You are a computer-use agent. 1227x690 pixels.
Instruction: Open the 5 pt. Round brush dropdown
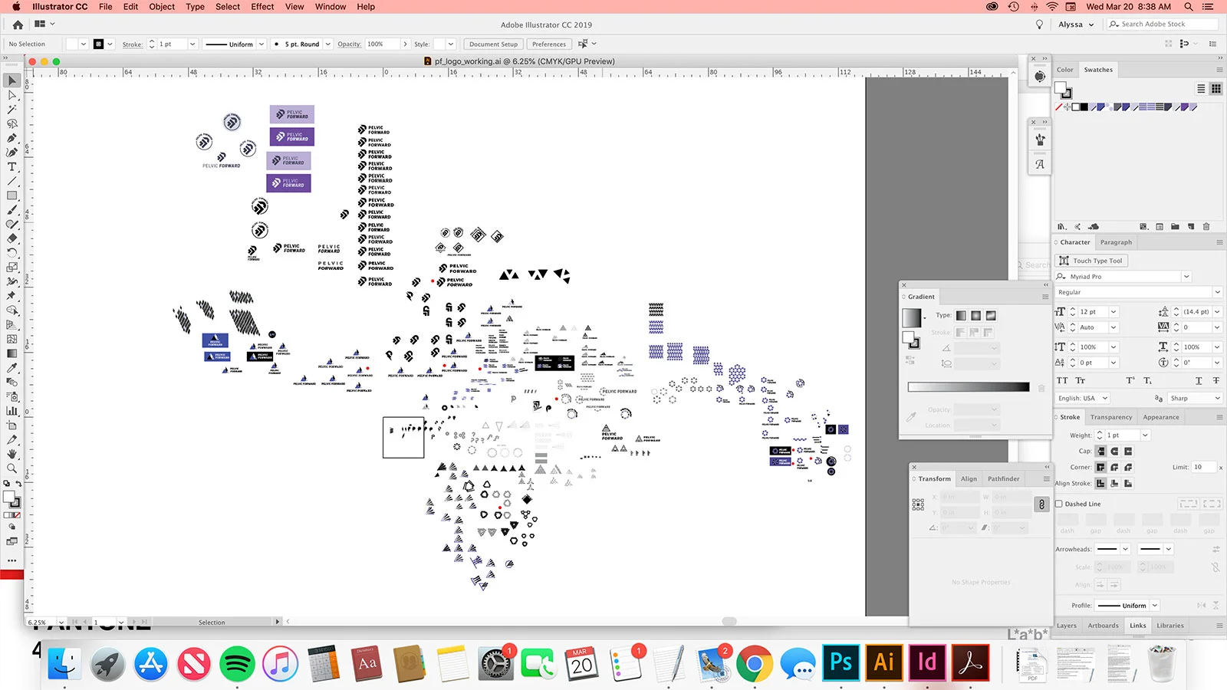[328, 44]
